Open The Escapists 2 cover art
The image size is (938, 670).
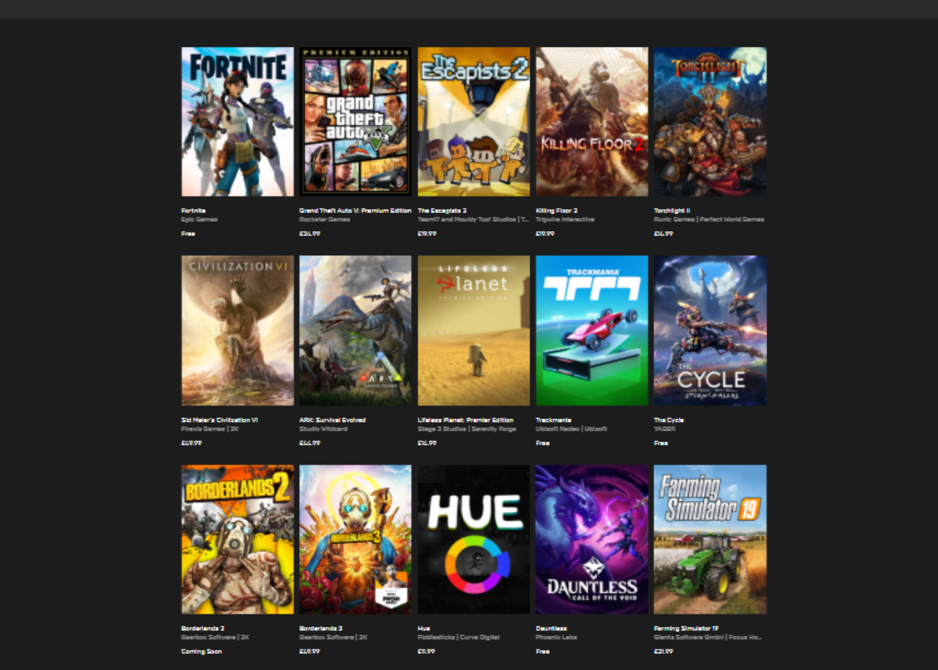(x=474, y=121)
